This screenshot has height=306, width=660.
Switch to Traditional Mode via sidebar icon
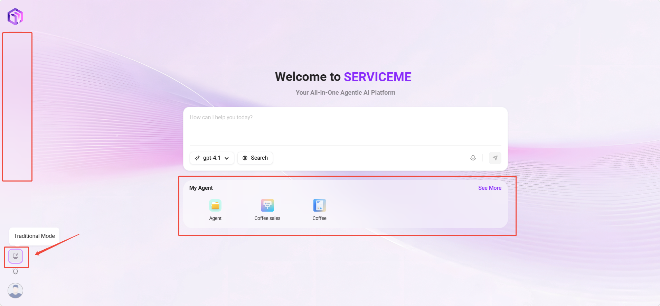[16, 256]
